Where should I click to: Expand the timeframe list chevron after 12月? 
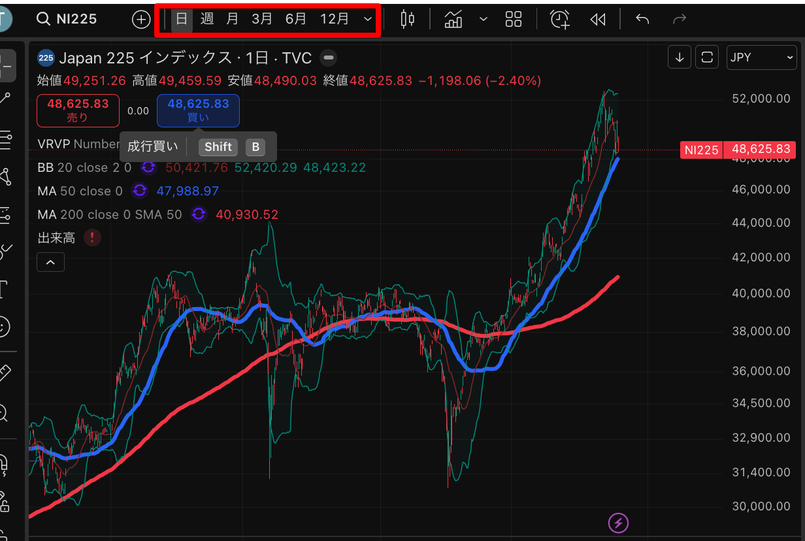coord(368,19)
